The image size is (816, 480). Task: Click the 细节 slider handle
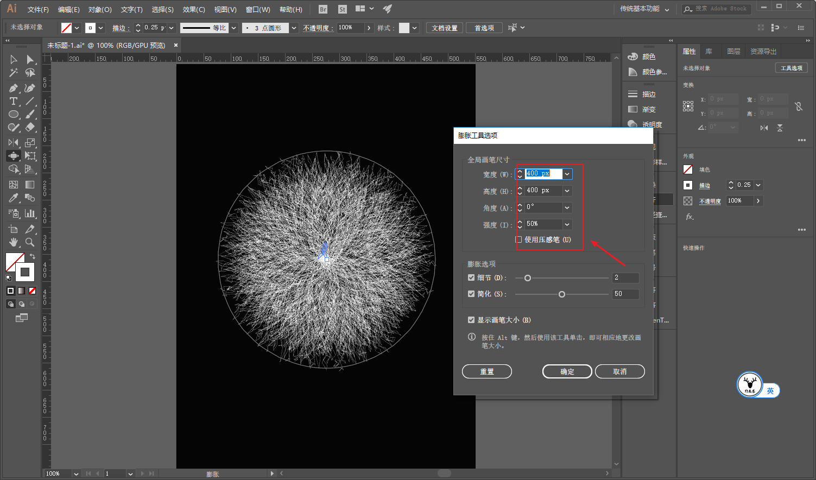[x=527, y=278]
